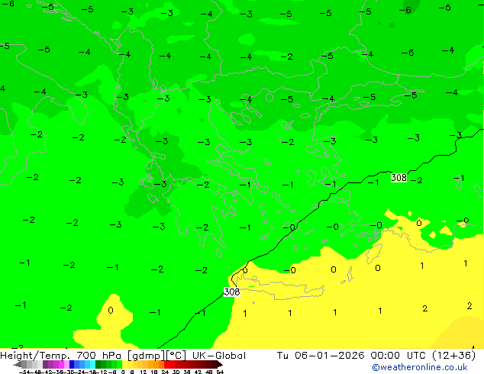
Task: Click the UK-Global model label
Action: tap(219, 356)
